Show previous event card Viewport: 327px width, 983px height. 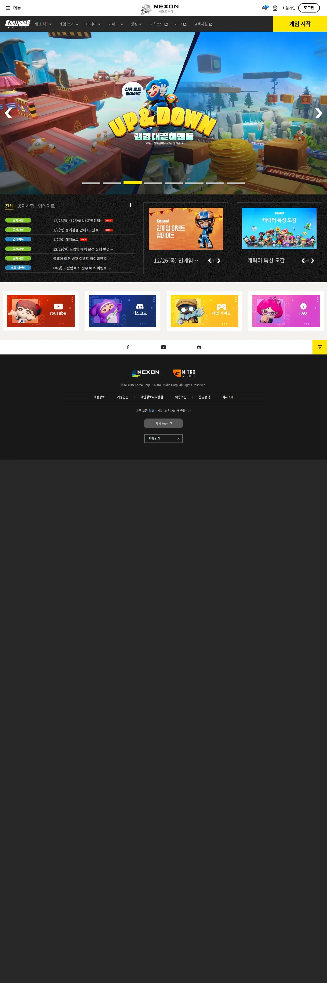click(209, 261)
